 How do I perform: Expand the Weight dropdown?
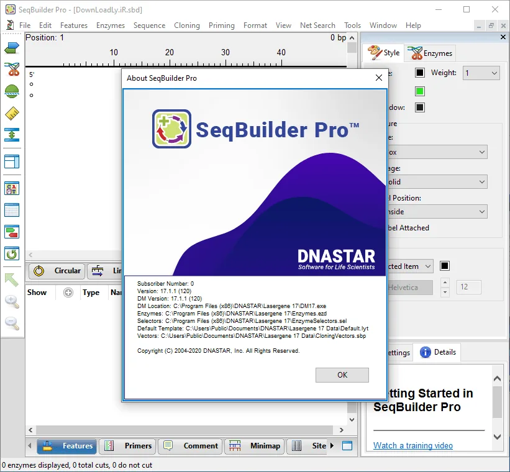pos(481,73)
